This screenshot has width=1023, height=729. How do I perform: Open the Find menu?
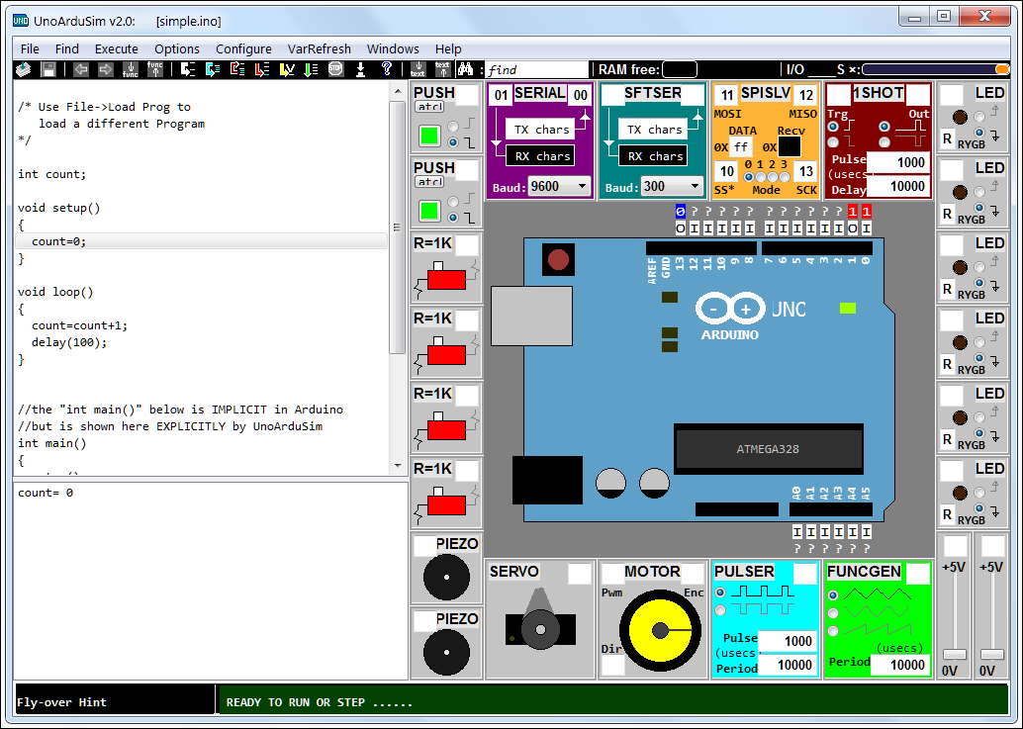click(67, 48)
